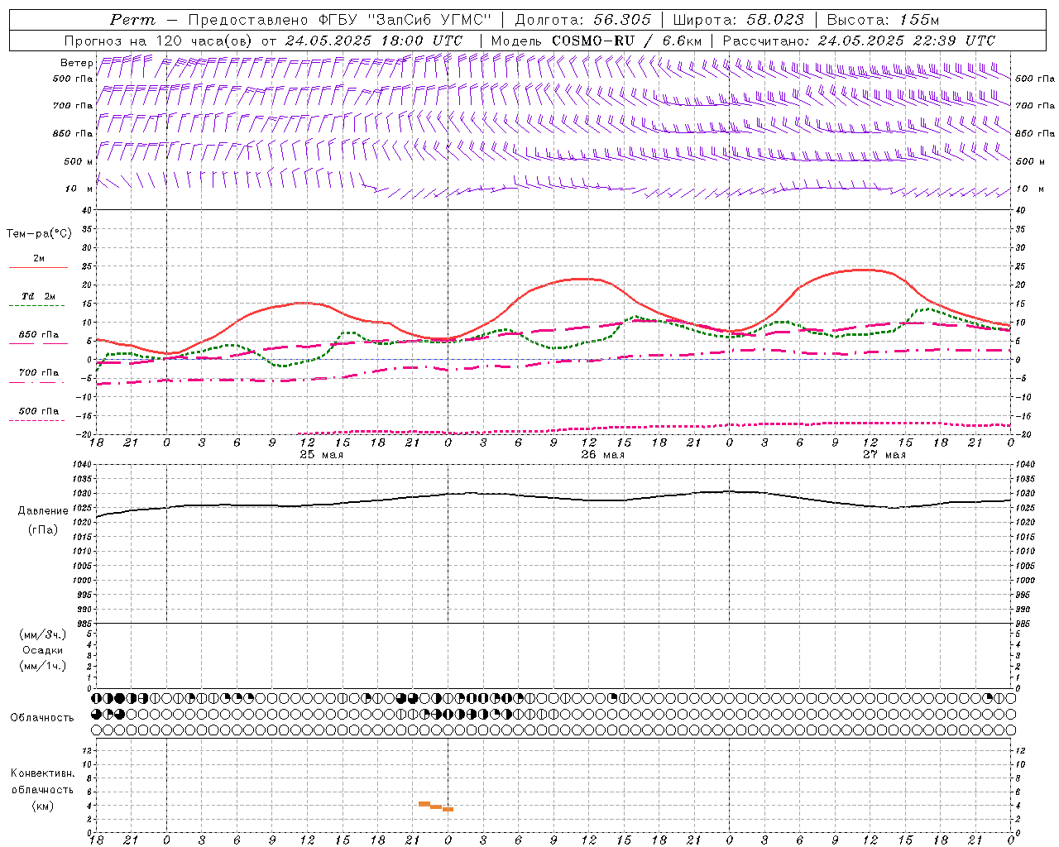
Task: Click the dashed line swatch below "Td 2м"
Action: pyautogui.click(x=37, y=306)
